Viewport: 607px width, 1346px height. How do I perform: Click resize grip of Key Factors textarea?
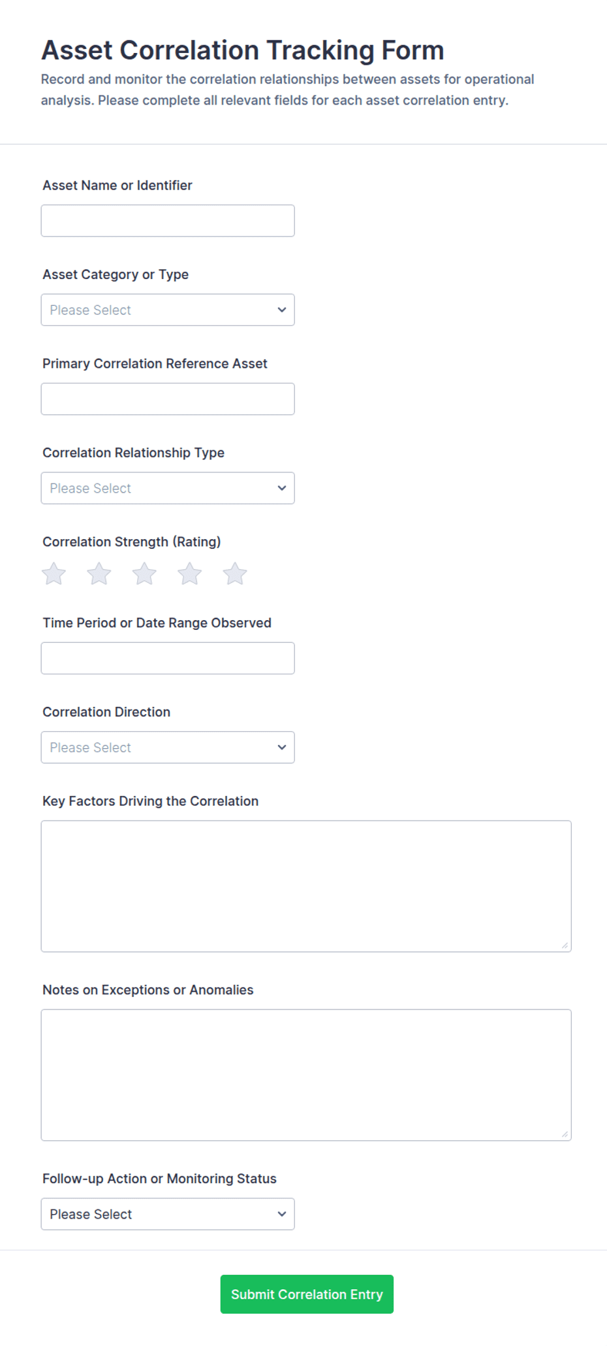(565, 945)
